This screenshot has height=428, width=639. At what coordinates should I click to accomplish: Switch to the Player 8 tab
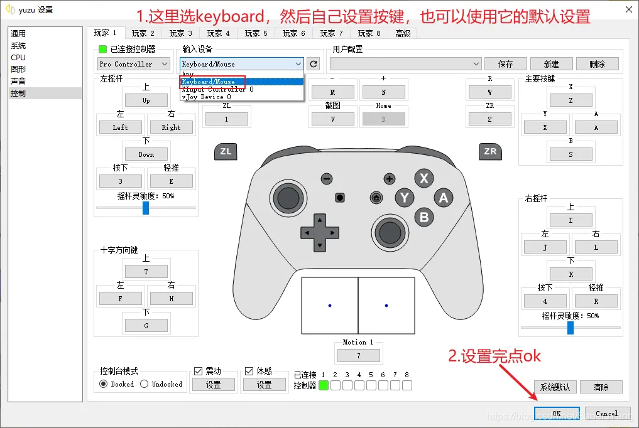369,33
